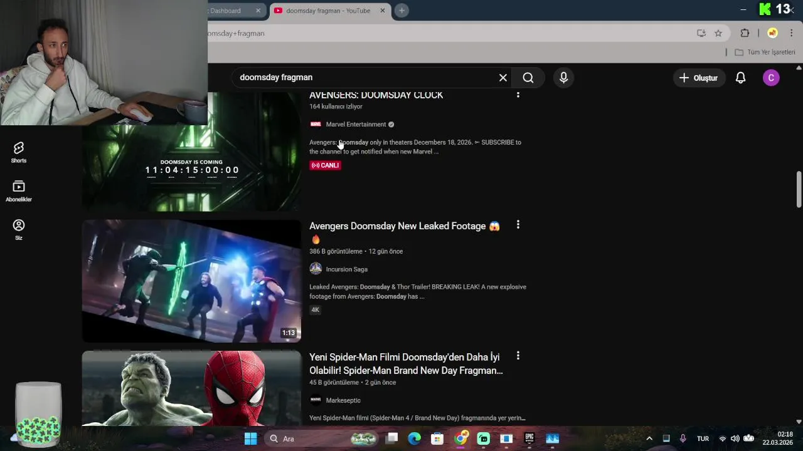Open the Windows Start menu
Viewport: 803px width, 451px height.
click(250, 438)
